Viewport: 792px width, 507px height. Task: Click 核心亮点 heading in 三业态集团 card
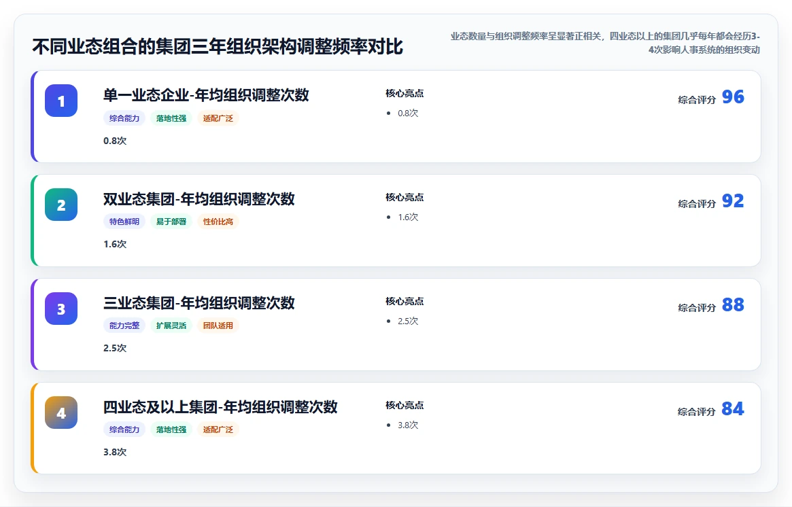coord(404,302)
